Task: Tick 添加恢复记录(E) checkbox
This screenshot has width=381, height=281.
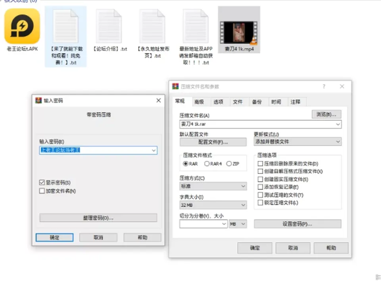Action: click(260, 187)
